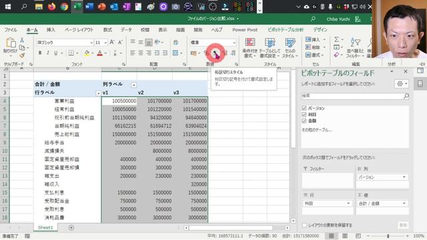
Task: Click the percent style button
Action: click(206, 53)
